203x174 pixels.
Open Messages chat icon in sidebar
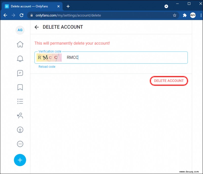pos(20,73)
